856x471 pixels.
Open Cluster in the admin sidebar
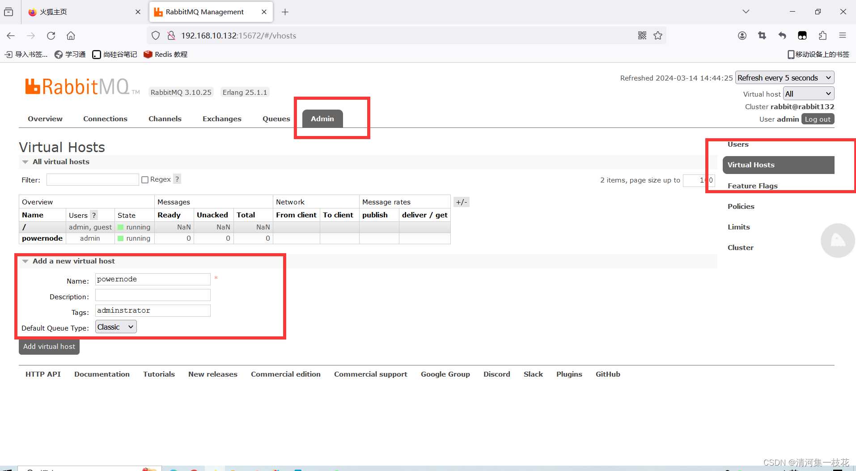point(741,248)
